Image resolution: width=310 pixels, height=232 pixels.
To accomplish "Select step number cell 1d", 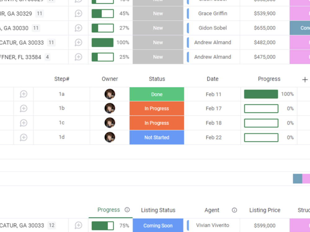I will 62,137.
